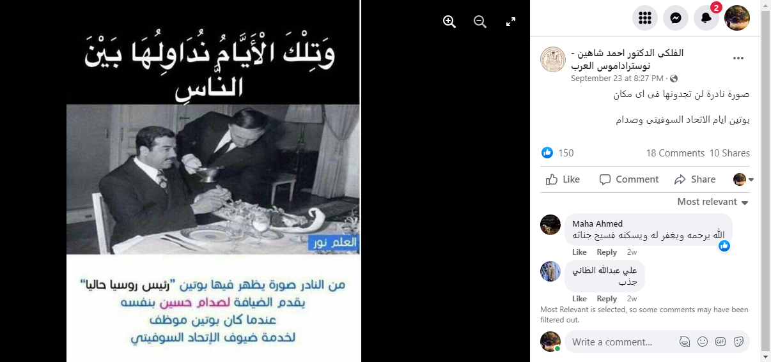
Task: Choose who to comment as dropdown
Action: [744, 179]
